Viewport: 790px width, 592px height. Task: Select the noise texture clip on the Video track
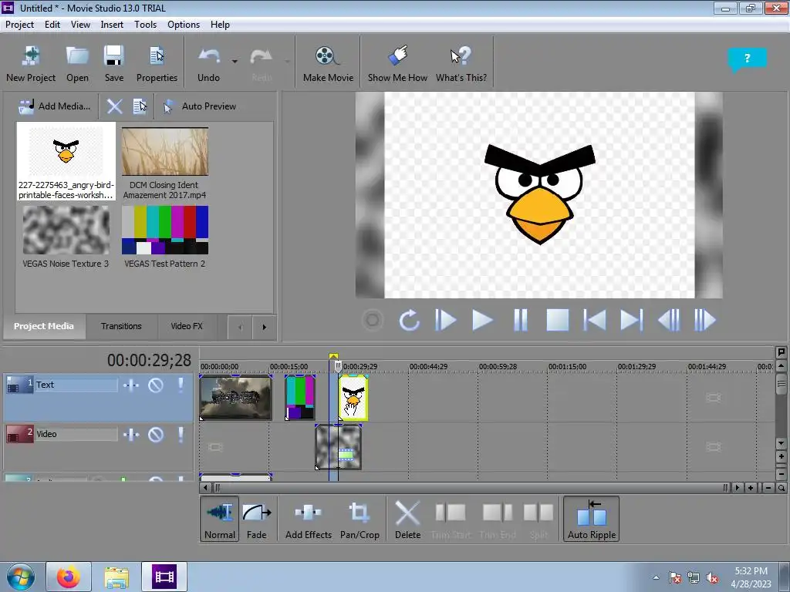[x=338, y=447]
